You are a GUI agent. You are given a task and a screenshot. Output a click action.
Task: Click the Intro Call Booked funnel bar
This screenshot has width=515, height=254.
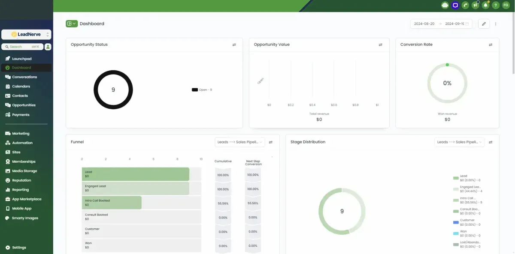tap(112, 203)
